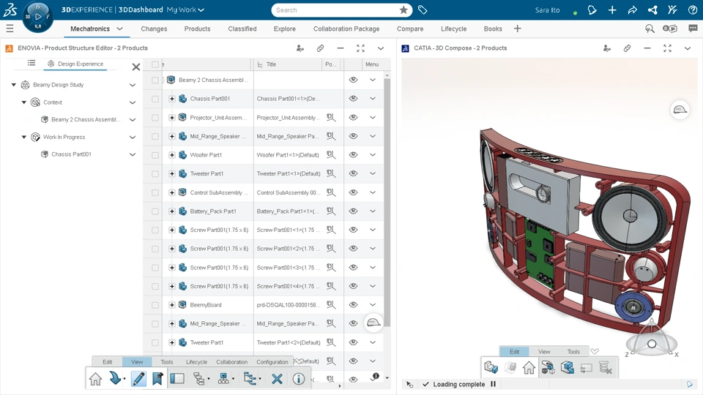This screenshot has width=703, height=395.
Task: Switch to the Collaboration Package tab
Action: tap(346, 29)
